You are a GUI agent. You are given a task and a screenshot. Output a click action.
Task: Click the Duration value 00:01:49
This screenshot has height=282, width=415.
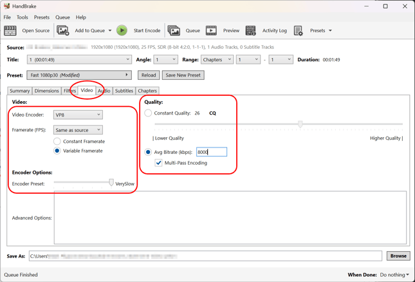coord(331,60)
